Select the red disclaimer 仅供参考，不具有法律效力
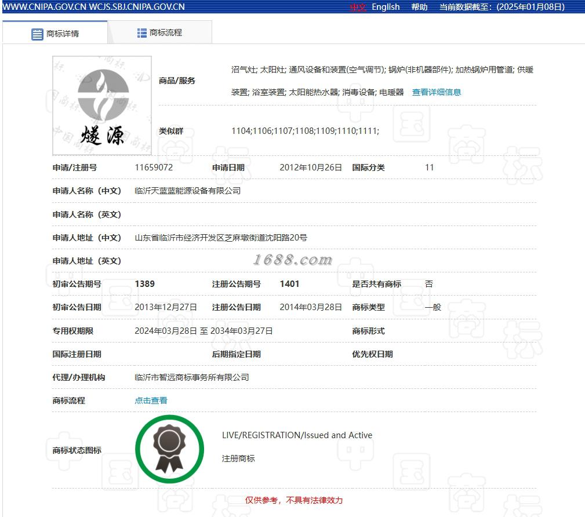This screenshot has height=517, width=585. (294, 500)
